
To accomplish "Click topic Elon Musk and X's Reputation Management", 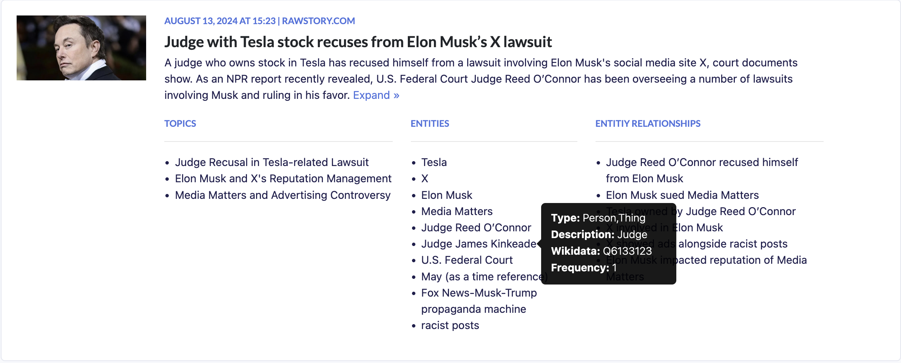I will point(283,178).
